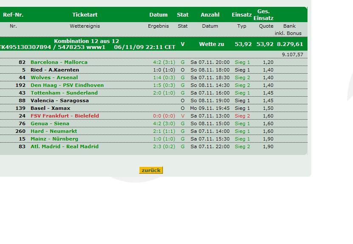Click the red V status for FSV Frankfurt
The height and width of the screenshot is (244, 353).
[x=182, y=116]
